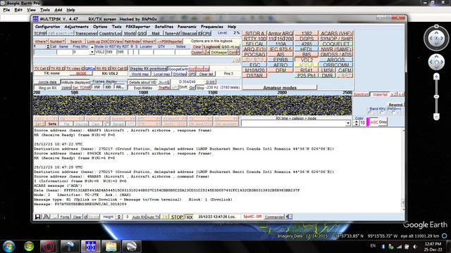Select Waterfall display tab
Viewport: 451px width, 253px height.
[380, 94]
